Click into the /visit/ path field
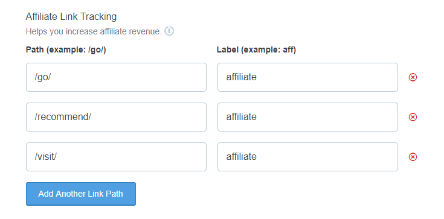Image resolution: width=444 pixels, height=219 pixels. point(116,157)
